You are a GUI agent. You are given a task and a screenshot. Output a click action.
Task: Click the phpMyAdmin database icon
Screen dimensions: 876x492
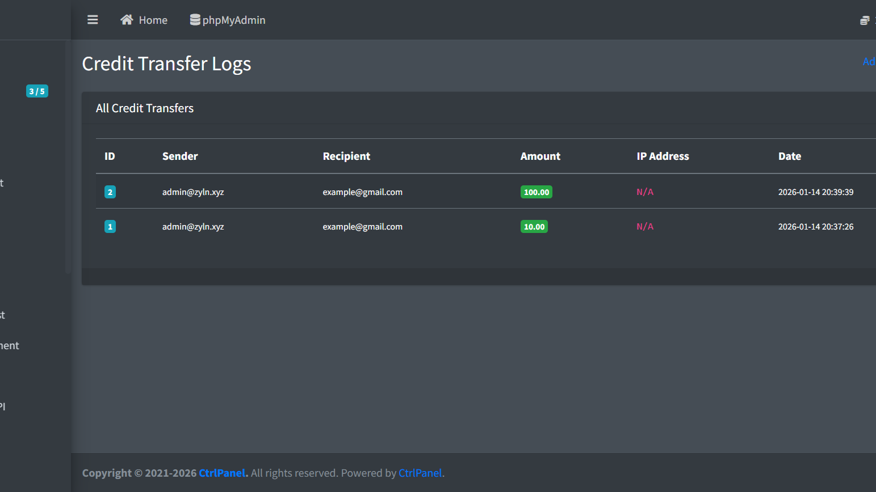click(195, 20)
